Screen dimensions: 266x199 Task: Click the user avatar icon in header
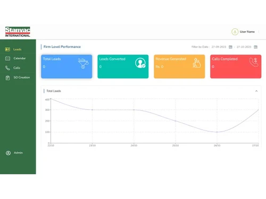pos(235,32)
